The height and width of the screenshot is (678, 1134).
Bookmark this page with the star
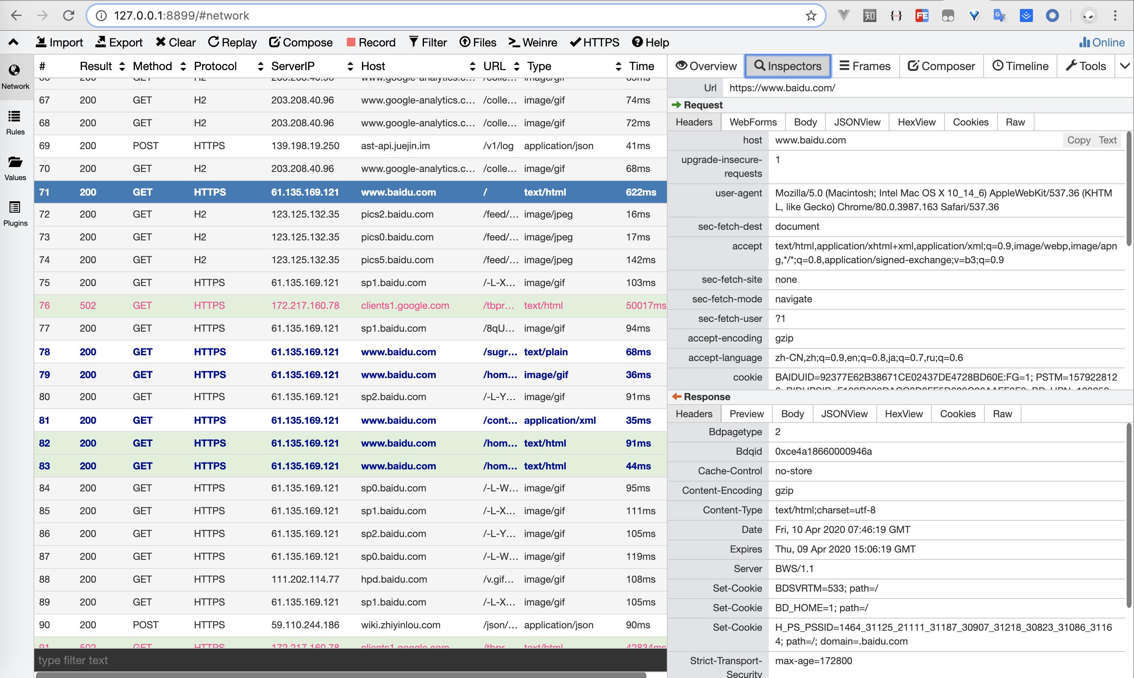pyautogui.click(x=811, y=15)
